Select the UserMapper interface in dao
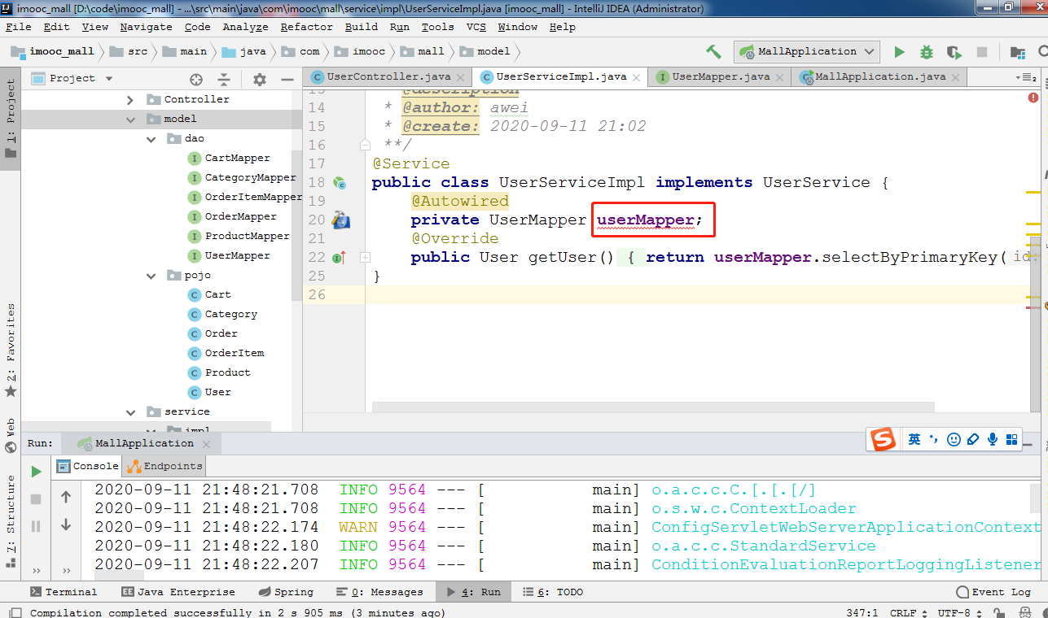 point(237,255)
